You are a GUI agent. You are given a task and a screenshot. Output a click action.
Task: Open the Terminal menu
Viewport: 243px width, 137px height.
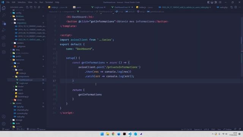point(49,2)
